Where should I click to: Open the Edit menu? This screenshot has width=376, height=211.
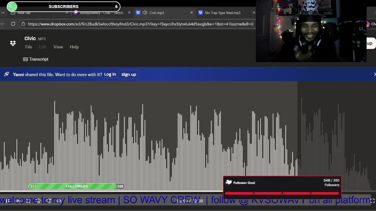point(43,47)
